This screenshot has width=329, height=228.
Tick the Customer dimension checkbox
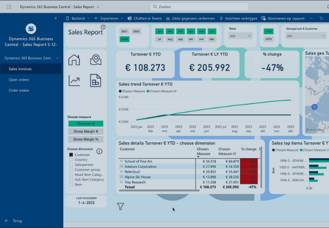[x=71, y=155]
